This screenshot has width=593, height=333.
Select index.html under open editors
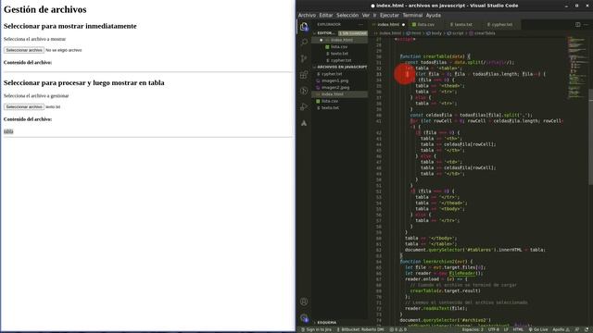(x=340, y=40)
